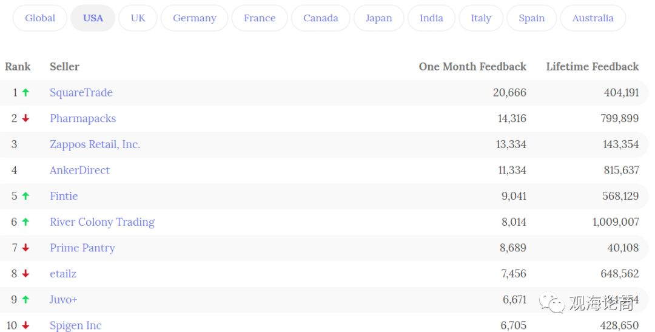This screenshot has height=332, width=655.
Task: Click One Month Feedback column header
Action: 472,67
